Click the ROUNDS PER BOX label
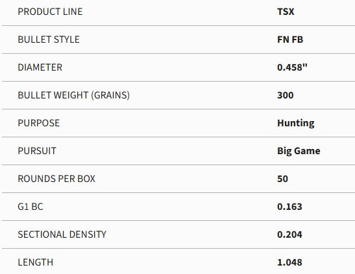This screenshot has width=355, height=274. coord(56,179)
